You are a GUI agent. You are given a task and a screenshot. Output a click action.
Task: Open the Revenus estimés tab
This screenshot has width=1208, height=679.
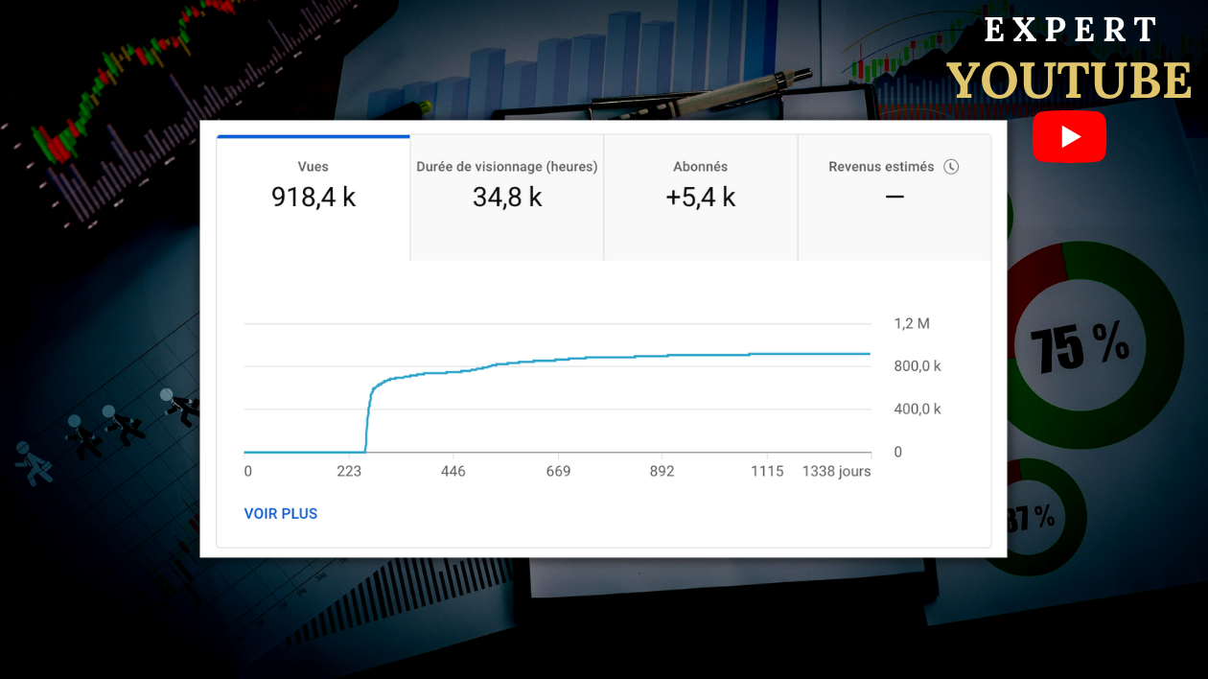coord(894,198)
